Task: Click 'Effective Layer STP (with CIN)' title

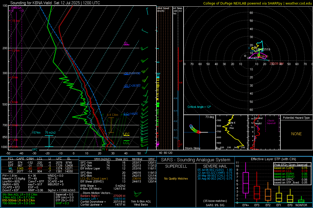Action: (273, 159)
